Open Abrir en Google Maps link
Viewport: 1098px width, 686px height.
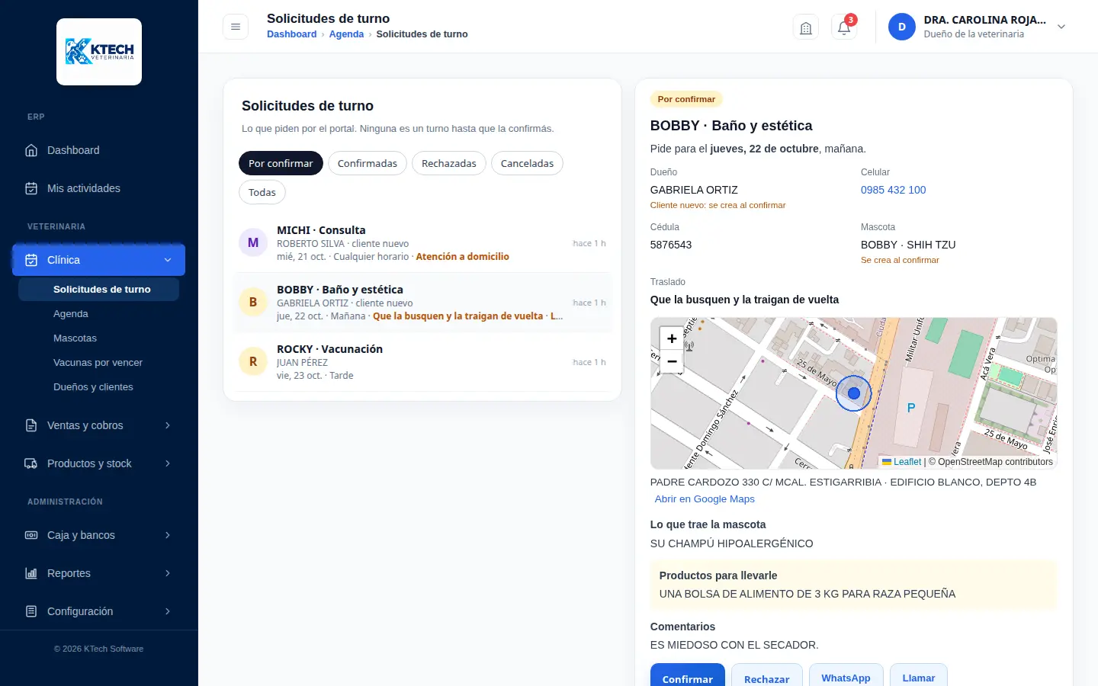[705, 498]
